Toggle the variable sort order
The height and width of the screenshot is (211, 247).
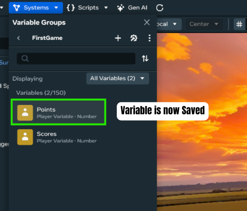click(x=145, y=59)
